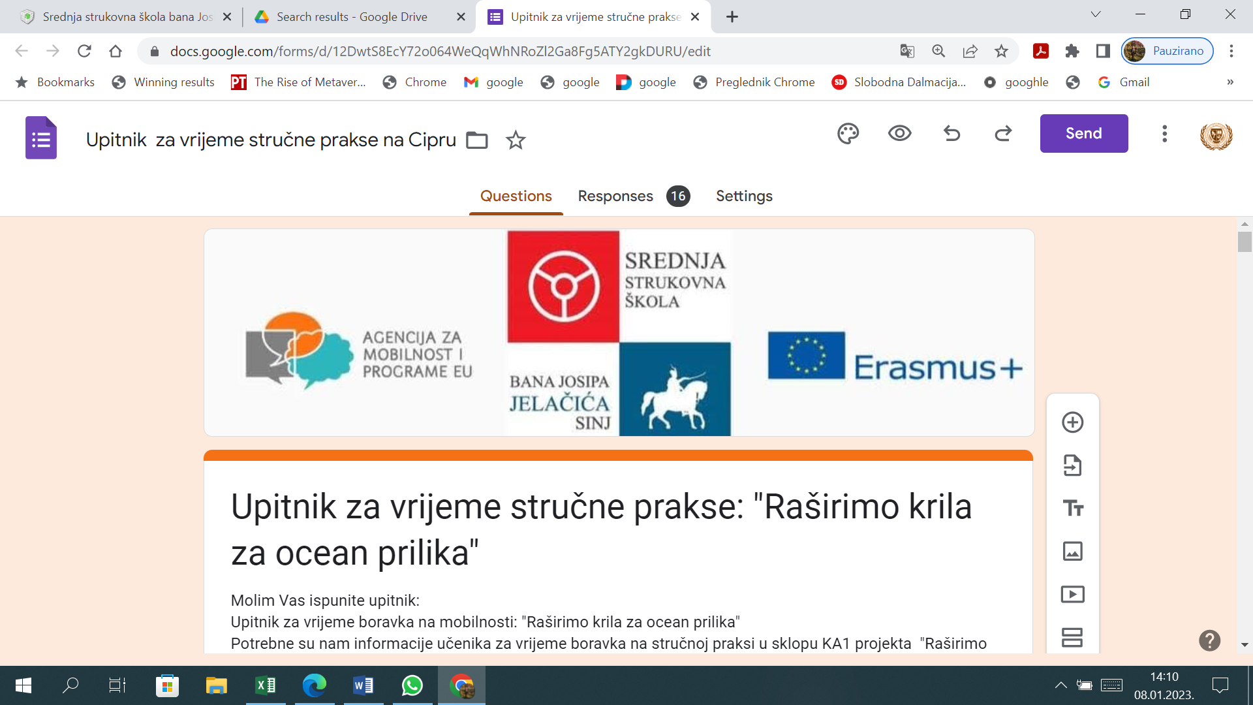Redo the last form edit
This screenshot has width=1253, height=705.
point(1003,134)
